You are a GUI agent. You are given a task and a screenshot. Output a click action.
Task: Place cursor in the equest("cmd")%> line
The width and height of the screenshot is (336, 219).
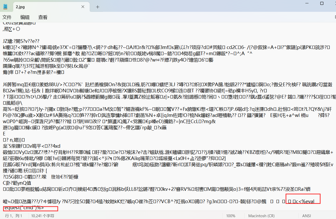click(x=24, y=207)
